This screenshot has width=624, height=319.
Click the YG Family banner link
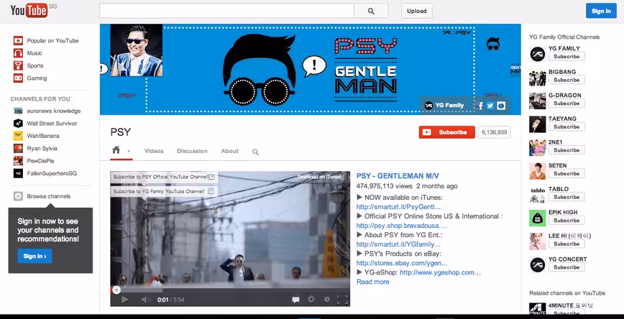pos(444,106)
